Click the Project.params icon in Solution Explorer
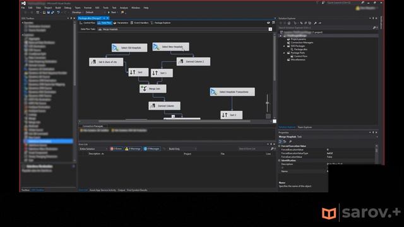This screenshot has height=227, width=404. pyautogui.click(x=288, y=39)
